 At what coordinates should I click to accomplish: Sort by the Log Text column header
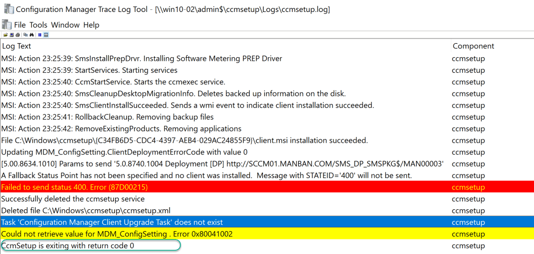17,46
